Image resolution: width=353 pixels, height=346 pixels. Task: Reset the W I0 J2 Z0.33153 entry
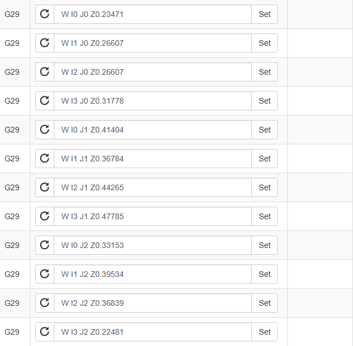click(45, 245)
